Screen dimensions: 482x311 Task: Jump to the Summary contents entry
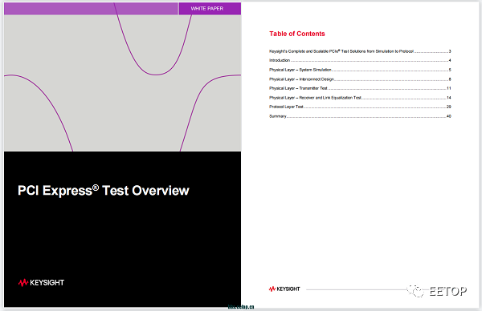pos(360,116)
